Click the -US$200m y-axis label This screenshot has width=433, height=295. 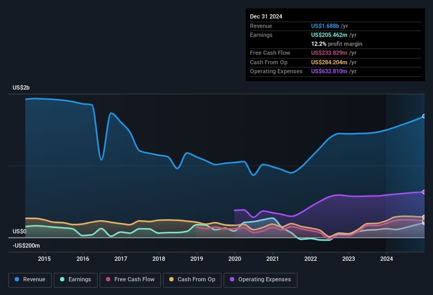[26, 245]
